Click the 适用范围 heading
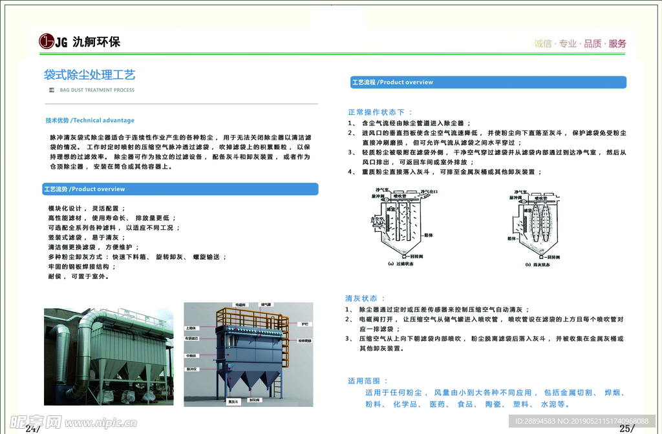Image resolution: width=662 pixels, height=434 pixels. point(368,381)
